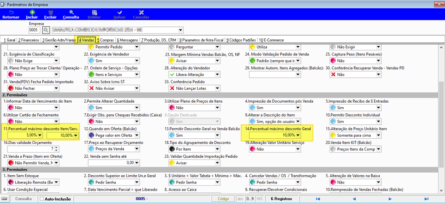The width and height of the screenshot is (445, 203).
Task: Click the Cancelar X icon
Action: click(141, 12)
